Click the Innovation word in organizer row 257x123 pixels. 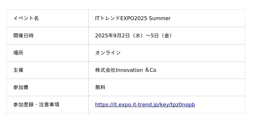coord(129,70)
